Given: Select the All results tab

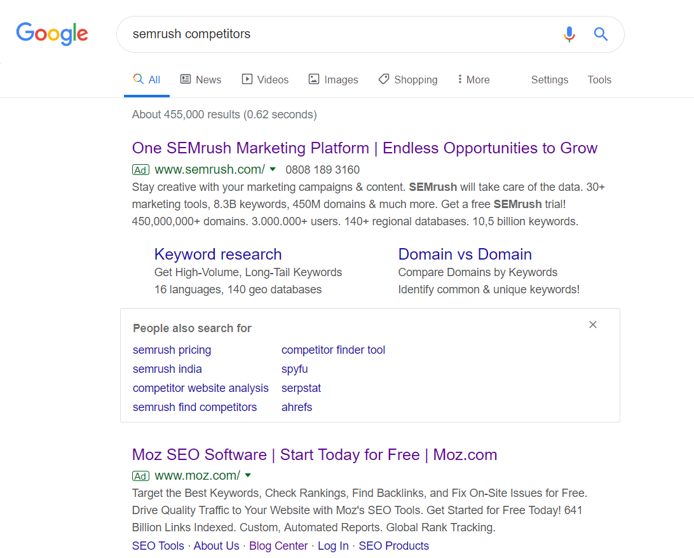Looking at the screenshot, I should pyautogui.click(x=147, y=80).
